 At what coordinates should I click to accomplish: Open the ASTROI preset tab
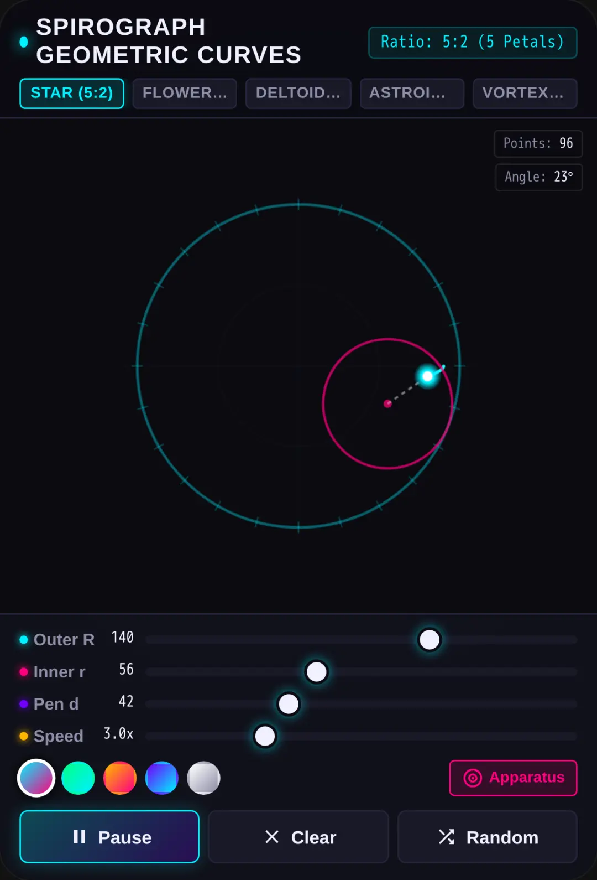tap(411, 93)
